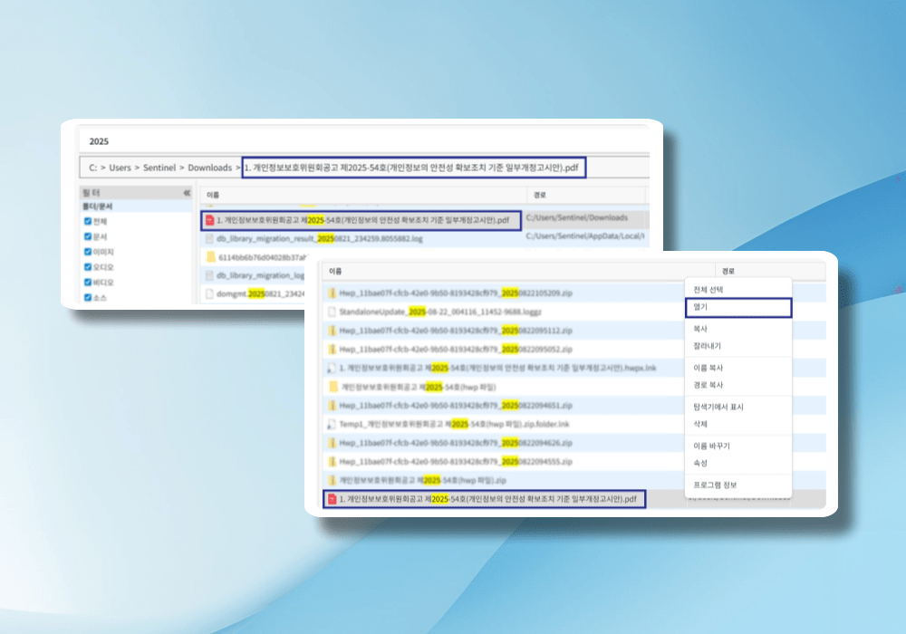Image resolution: width=906 pixels, height=634 pixels.
Task: Toggle the 이미지 filter checkbox
Action: coord(88,252)
